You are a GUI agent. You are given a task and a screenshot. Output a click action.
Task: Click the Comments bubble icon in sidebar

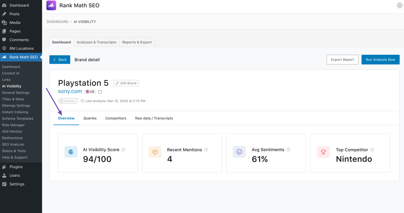tap(4, 40)
